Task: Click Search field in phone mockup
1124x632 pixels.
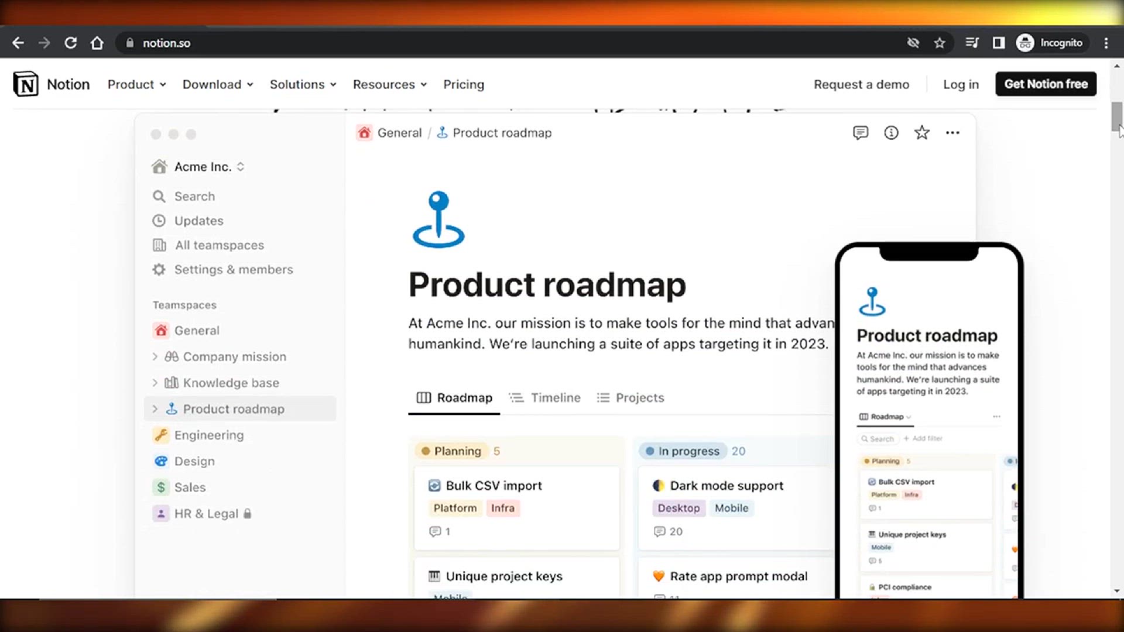Action: click(877, 438)
